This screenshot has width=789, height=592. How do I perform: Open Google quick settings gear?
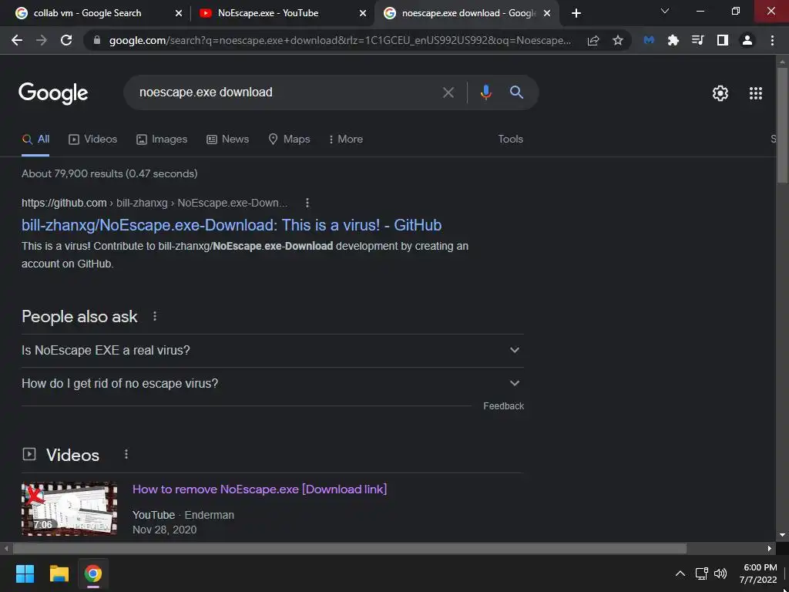tap(720, 93)
